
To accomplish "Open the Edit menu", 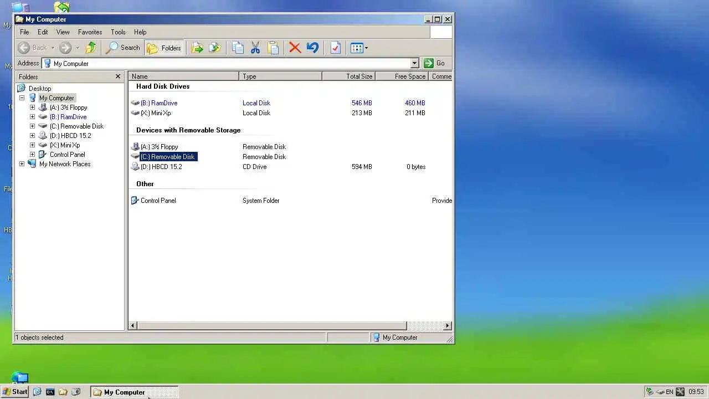I will click(x=43, y=32).
